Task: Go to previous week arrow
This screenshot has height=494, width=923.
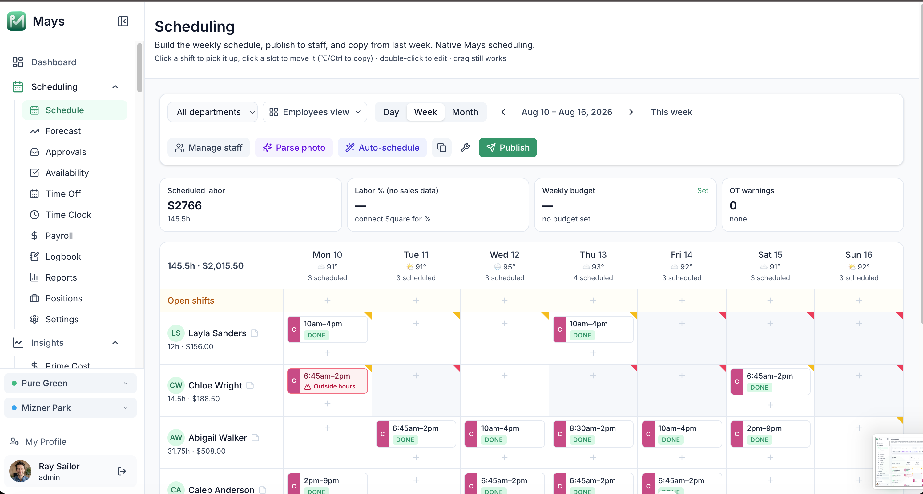Action: [x=503, y=112]
